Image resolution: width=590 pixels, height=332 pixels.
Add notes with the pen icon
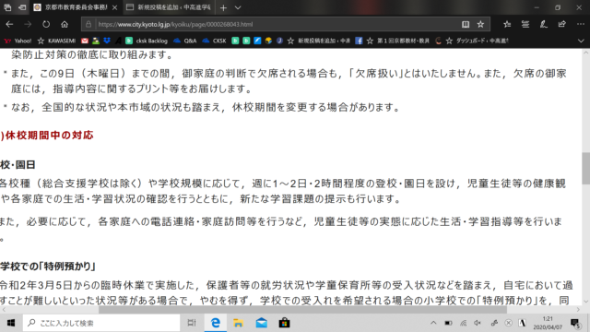click(x=543, y=24)
